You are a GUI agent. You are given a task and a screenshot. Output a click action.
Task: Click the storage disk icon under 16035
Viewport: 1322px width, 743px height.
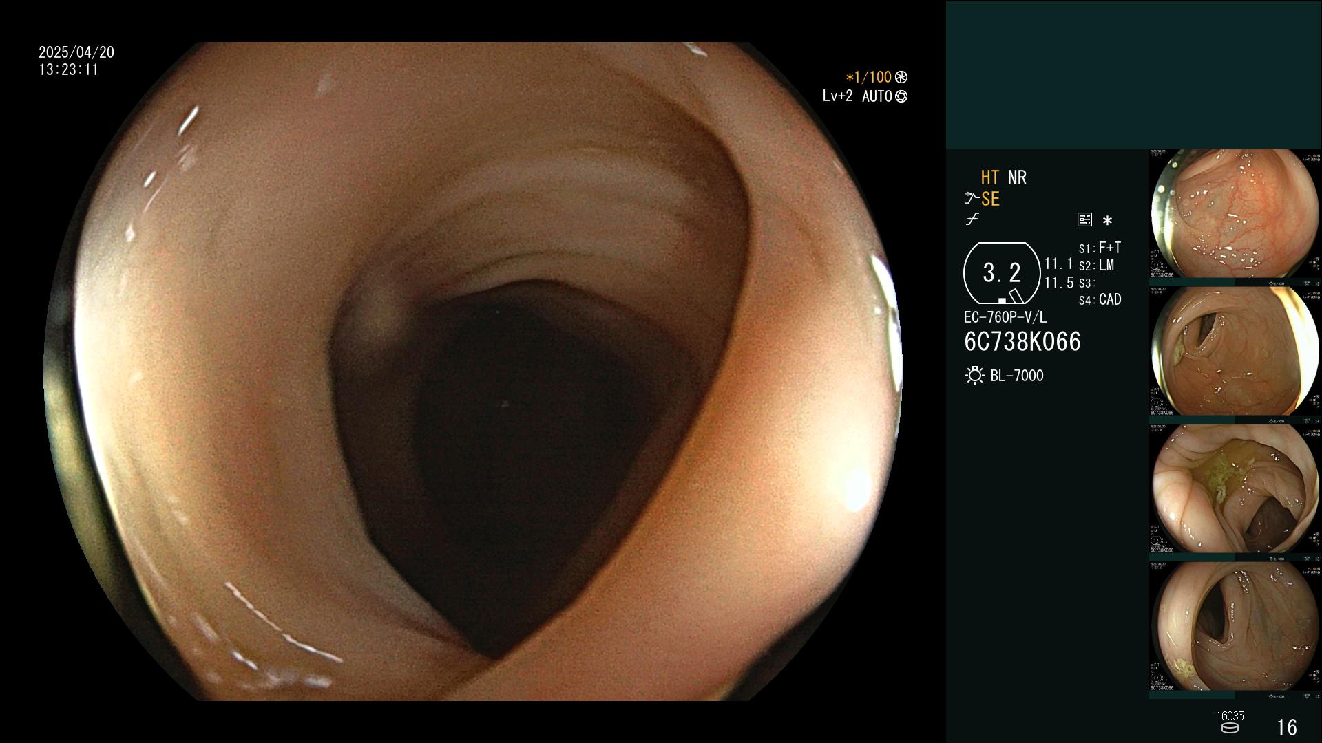pyautogui.click(x=1230, y=728)
